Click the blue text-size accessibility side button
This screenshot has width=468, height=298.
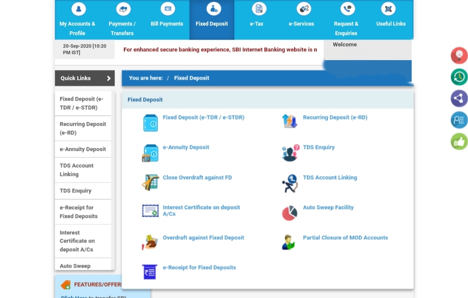pos(459,120)
